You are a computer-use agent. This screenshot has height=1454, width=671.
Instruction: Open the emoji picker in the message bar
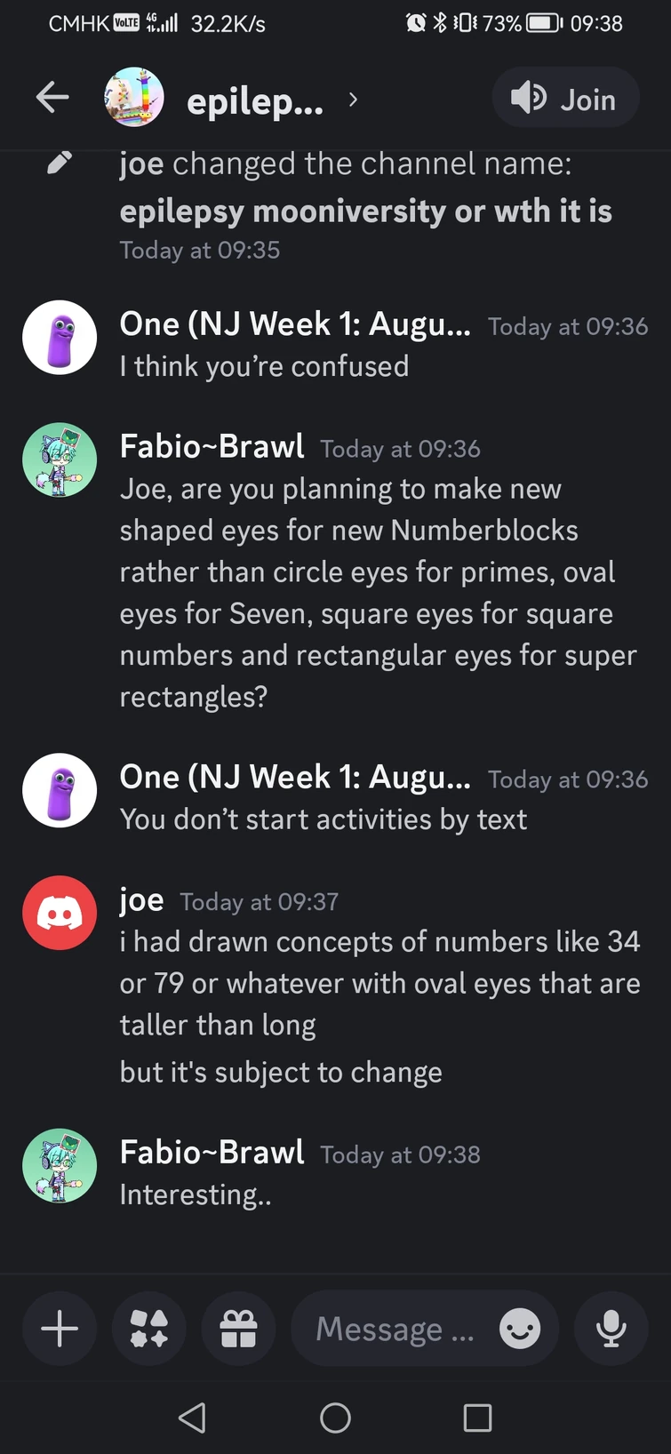(x=519, y=1328)
